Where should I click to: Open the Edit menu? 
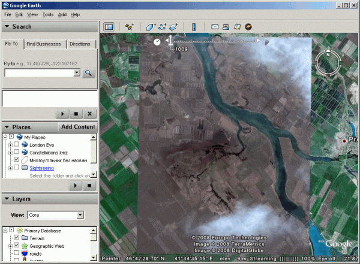19,14
